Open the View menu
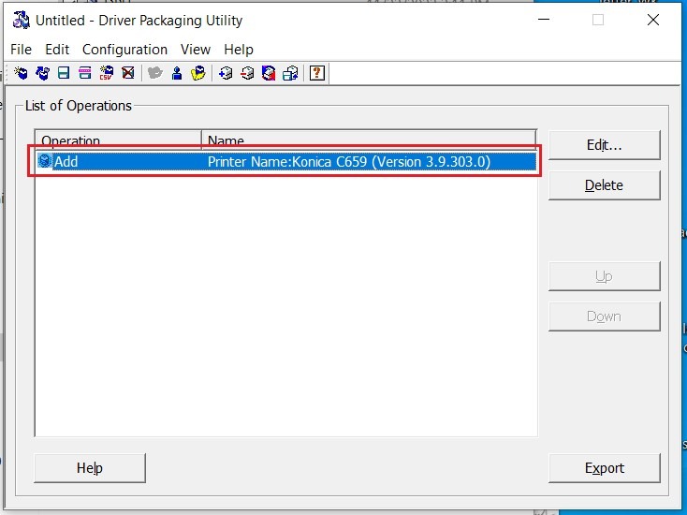 coord(196,50)
